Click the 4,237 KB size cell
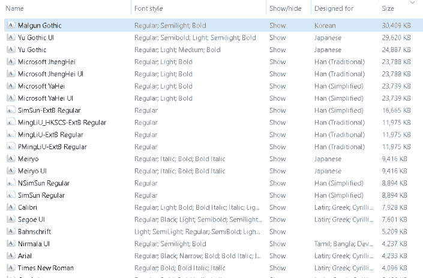This screenshot has width=423, height=278. tap(394, 244)
